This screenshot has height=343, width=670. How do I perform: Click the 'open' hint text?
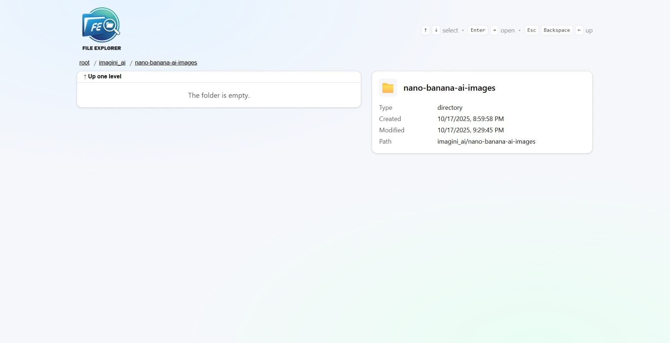click(x=507, y=30)
